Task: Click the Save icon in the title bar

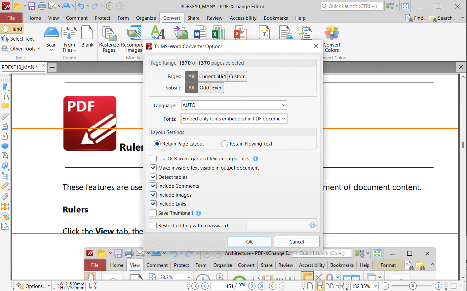Action: click(x=32, y=6)
